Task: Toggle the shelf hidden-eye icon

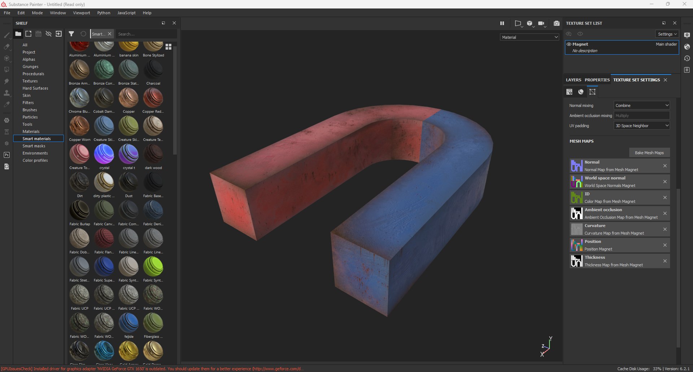Action: 48,34
